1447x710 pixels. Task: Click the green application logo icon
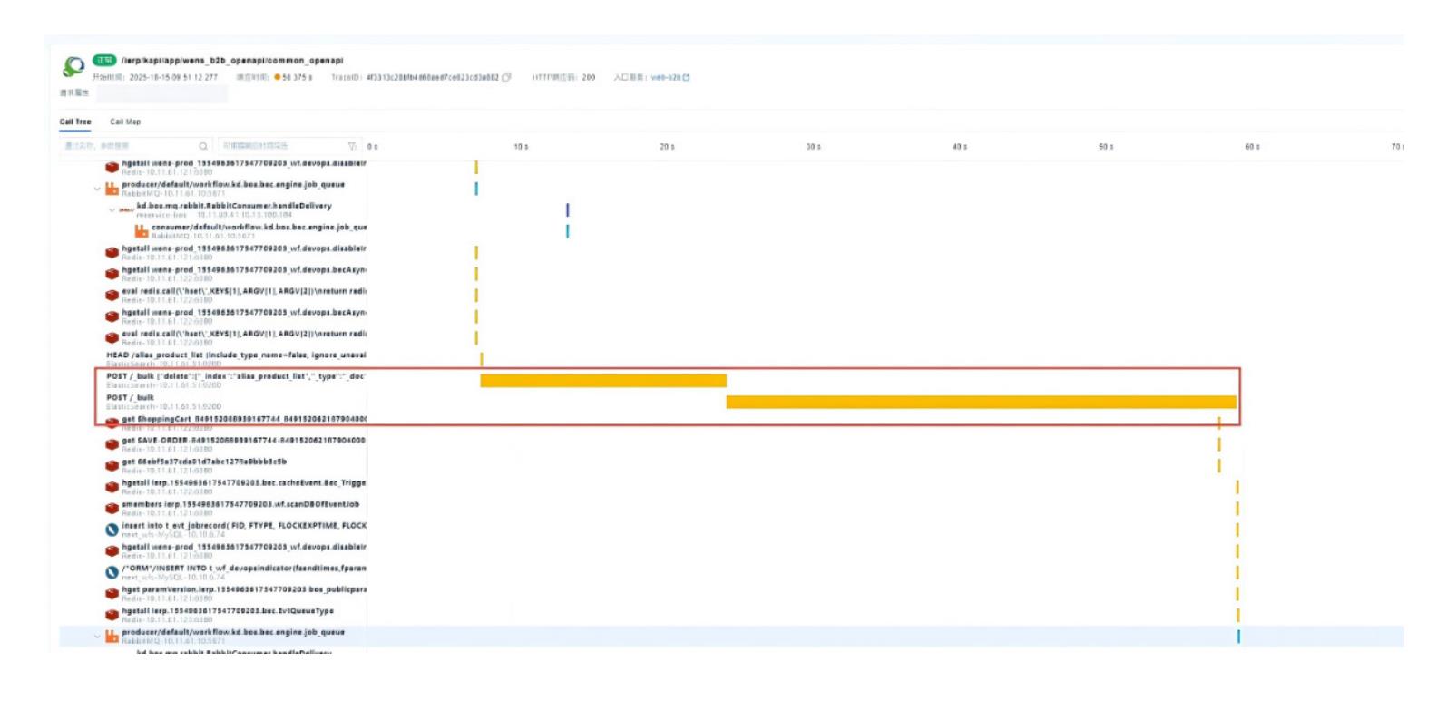pos(73,66)
